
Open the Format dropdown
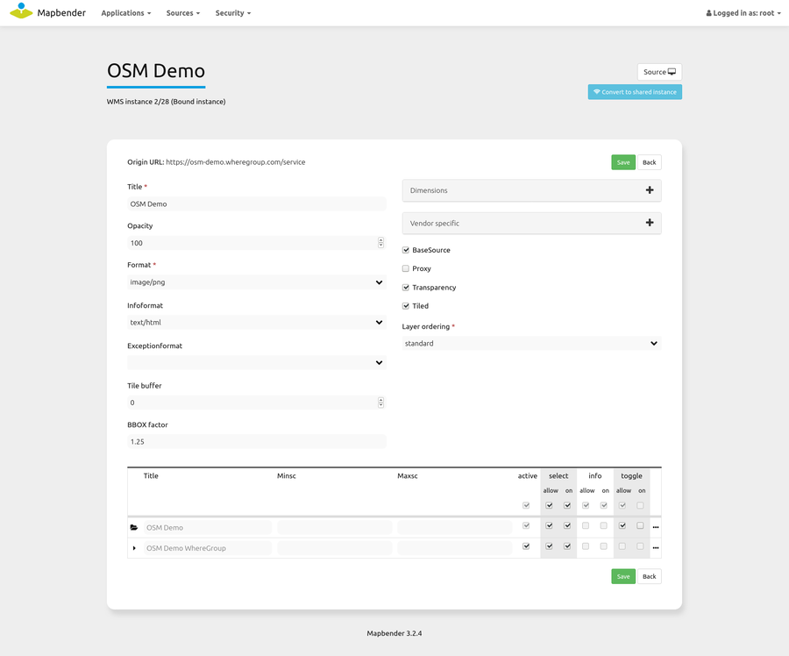(256, 282)
